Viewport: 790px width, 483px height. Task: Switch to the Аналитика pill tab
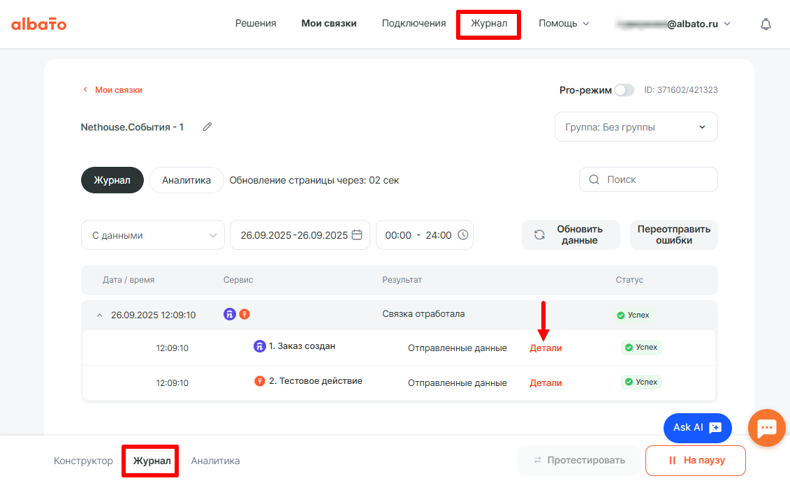click(x=186, y=180)
